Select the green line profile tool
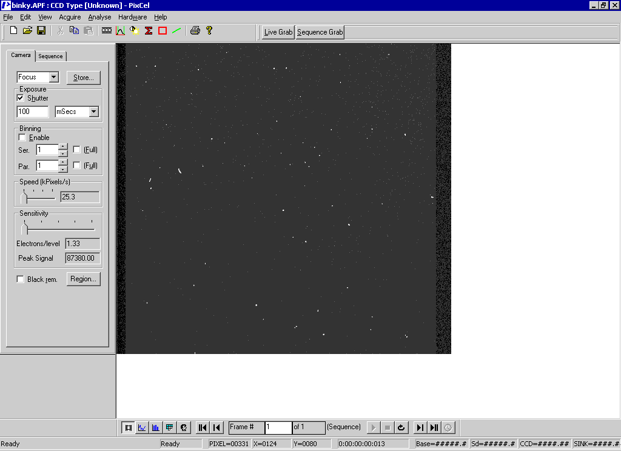621x451 pixels. pos(176,30)
